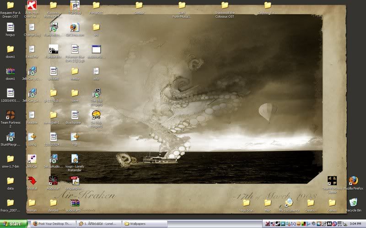Open the Steam icon in system tray
This screenshot has width=366, height=228.
[277, 224]
